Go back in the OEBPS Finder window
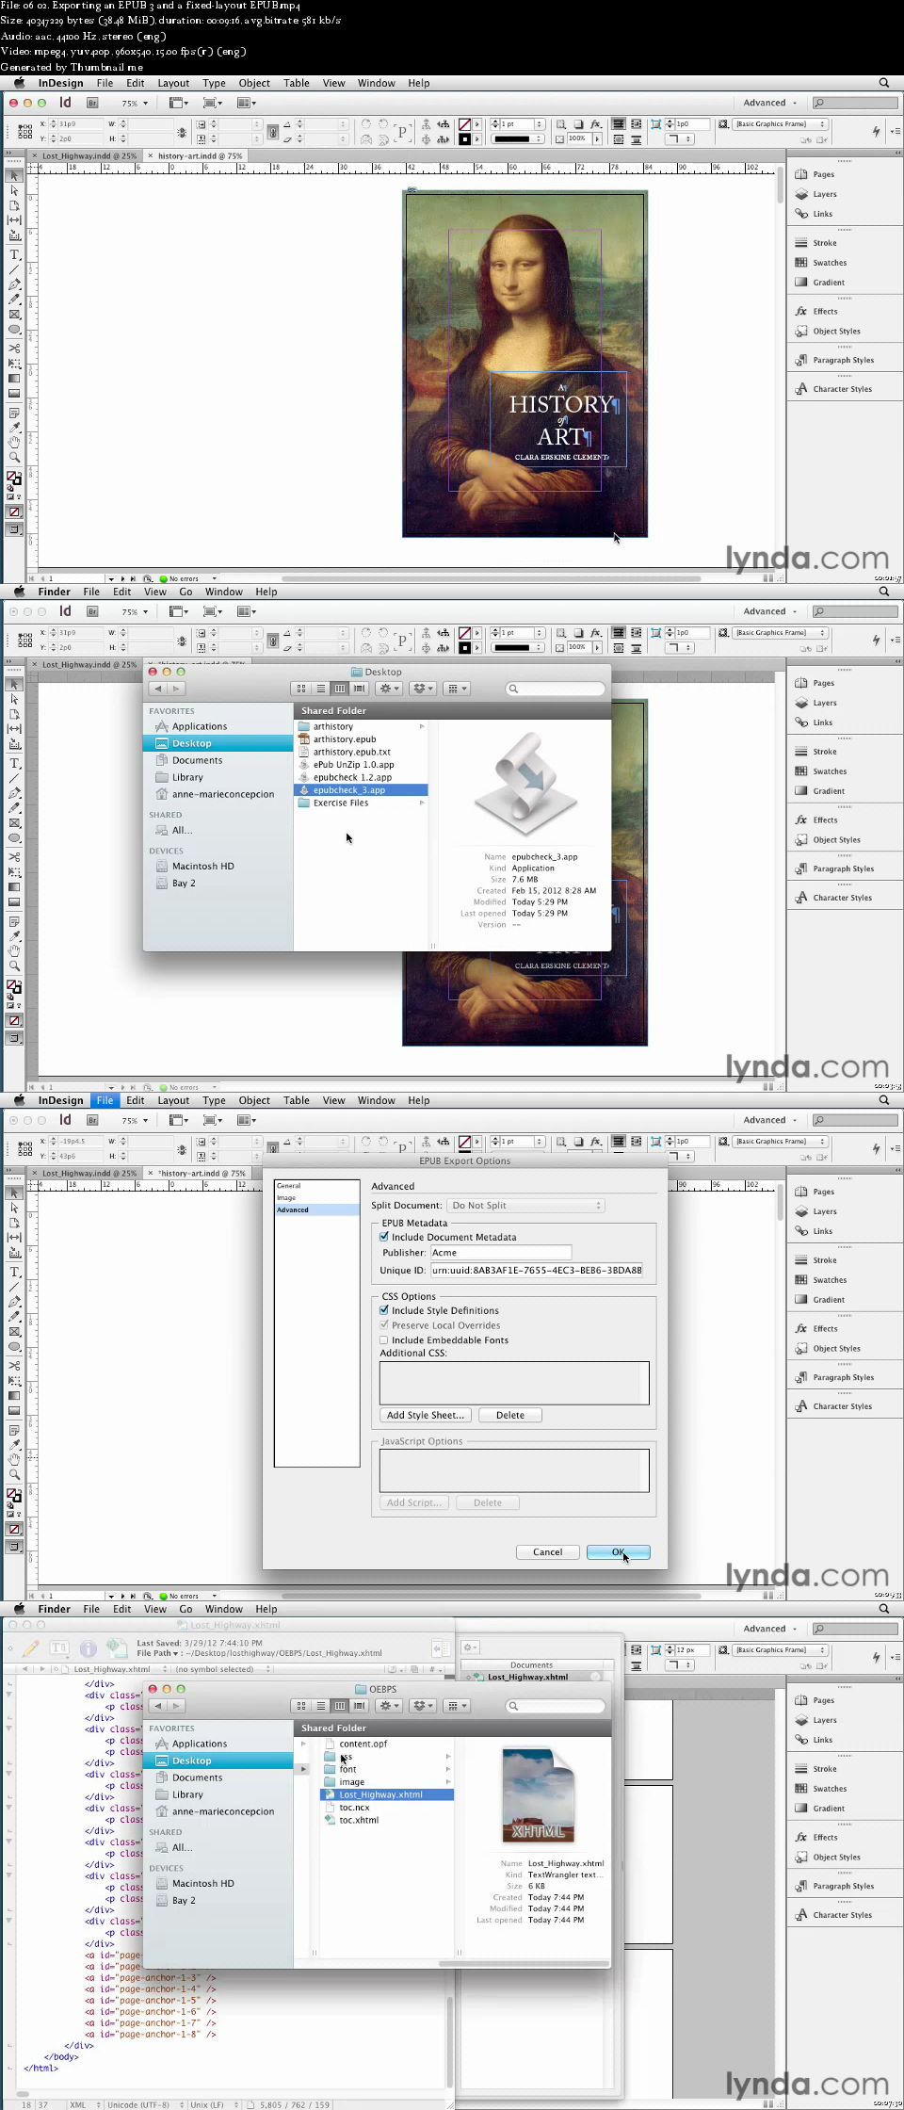This screenshot has height=2110, width=904. pos(157,1706)
